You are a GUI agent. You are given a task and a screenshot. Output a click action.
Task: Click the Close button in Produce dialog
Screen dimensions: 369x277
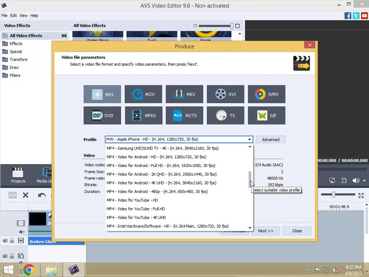click(297, 231)
